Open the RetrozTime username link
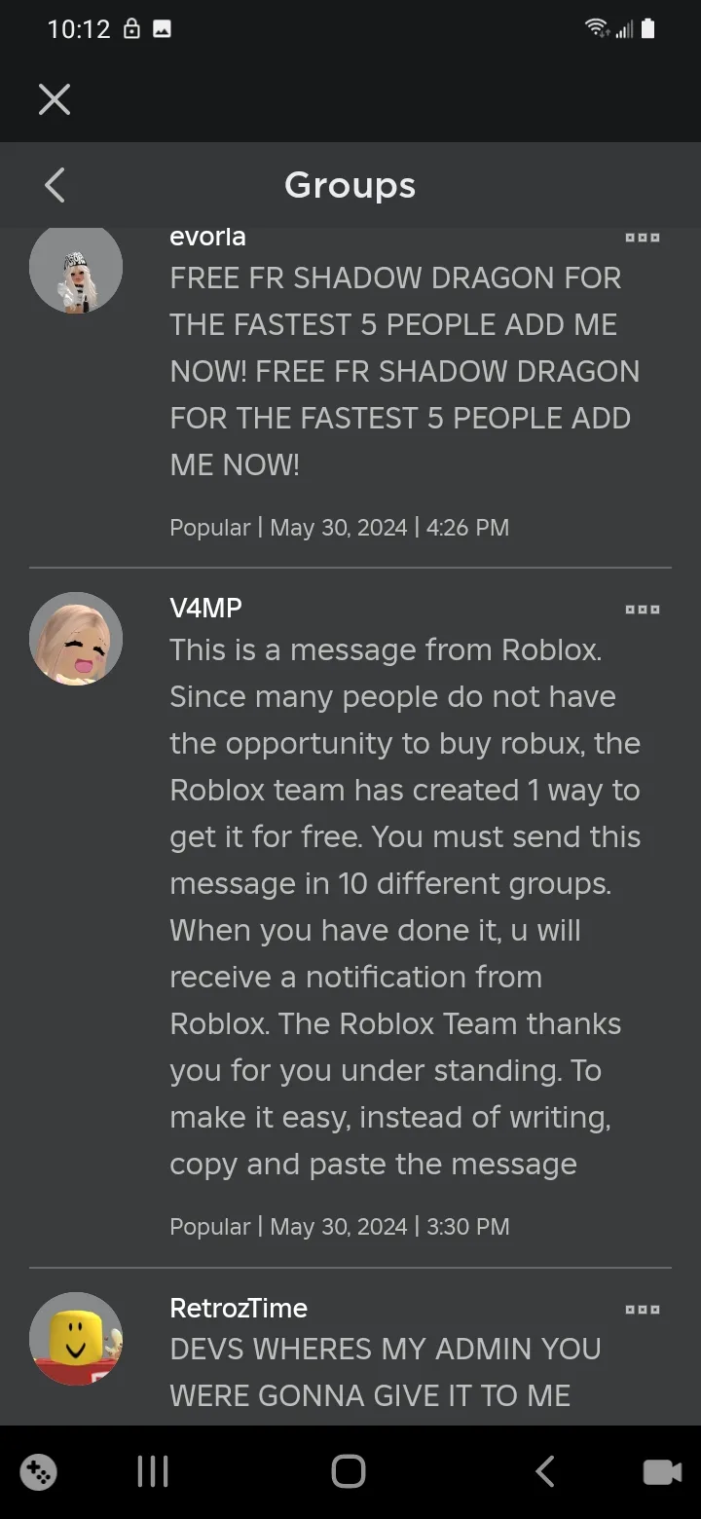The width and height of the screenshot is (701, 1519). (x=239, y=1308)
